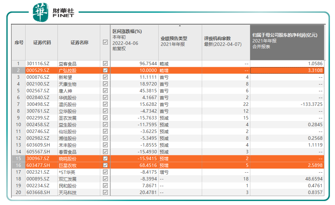Image resolution: width=335 pixels, height=205 pixels.
Task: Uncheck the checkbox for 晓鸣股份
Action: point(105,159)
